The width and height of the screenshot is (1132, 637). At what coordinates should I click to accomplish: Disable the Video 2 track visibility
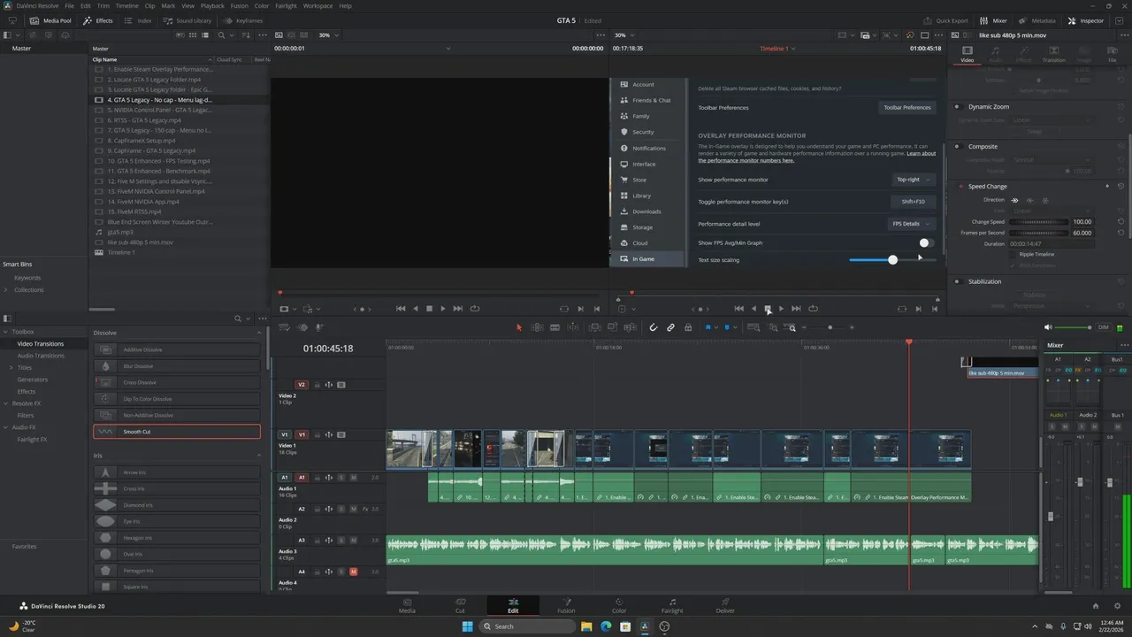(341, 385)
